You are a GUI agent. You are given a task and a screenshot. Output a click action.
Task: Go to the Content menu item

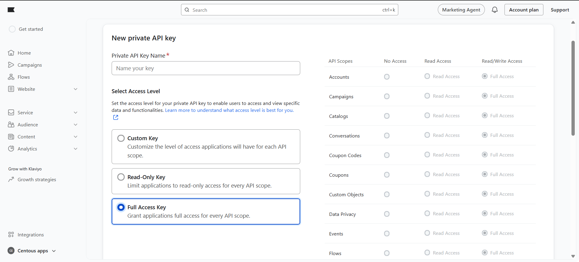click(27, 137)
